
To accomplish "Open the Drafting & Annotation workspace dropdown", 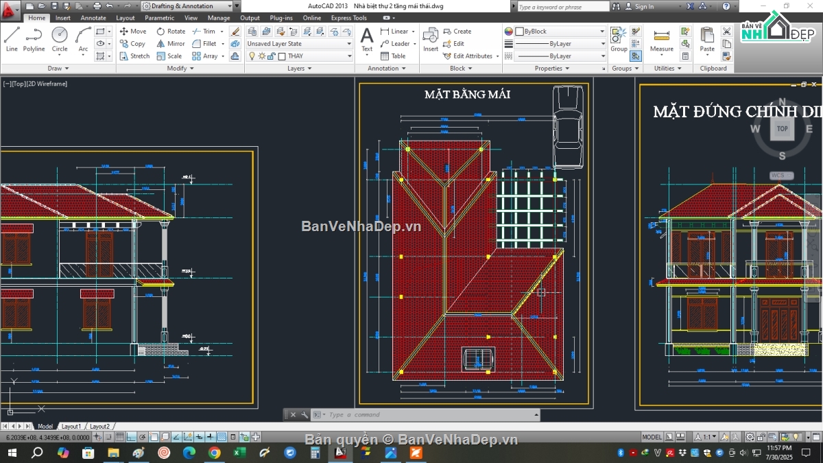I will [187, 6].
